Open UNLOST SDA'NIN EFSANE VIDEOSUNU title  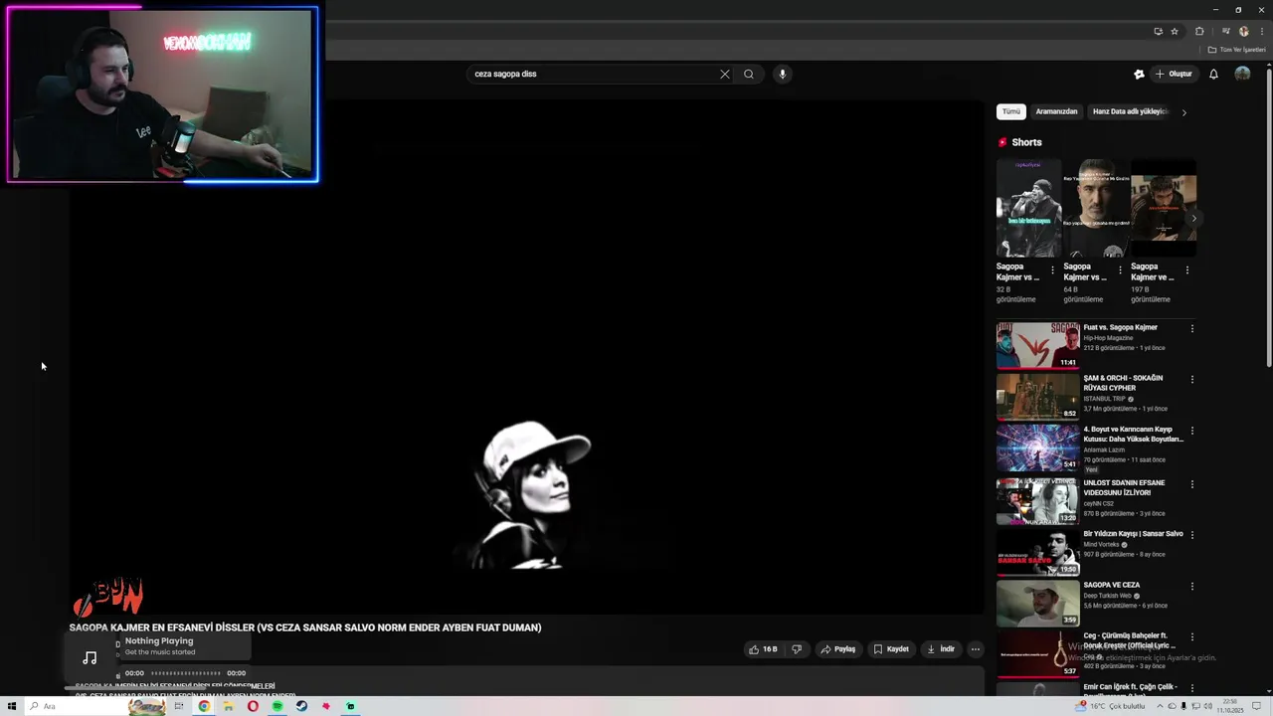[x=1124, y=487]
